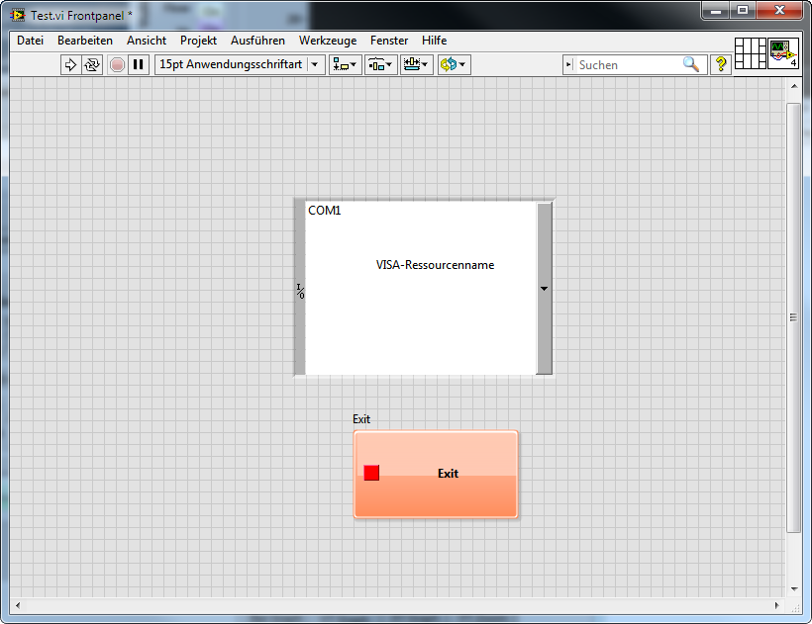812x624 pixels.
Task: Click the connector pane grid icon
Action: [751, 53]
